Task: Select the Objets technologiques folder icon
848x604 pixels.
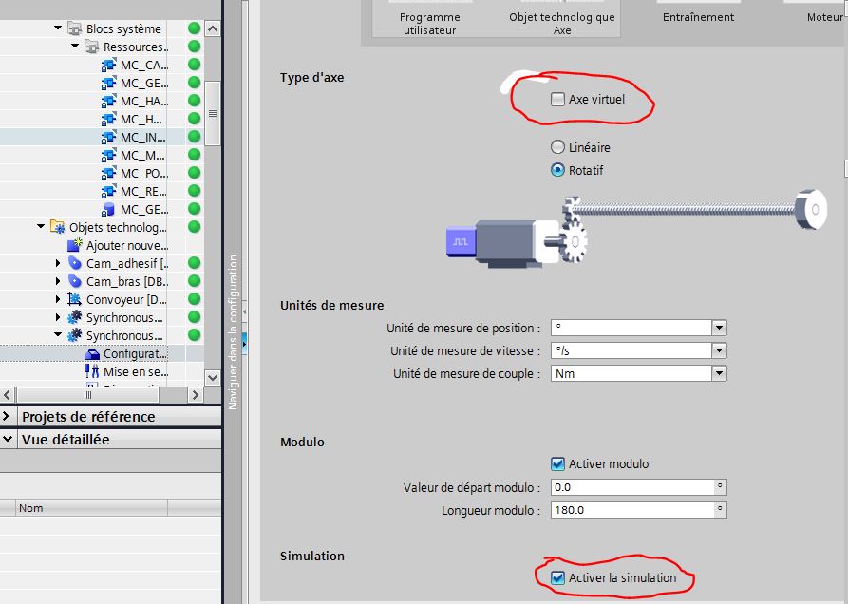Action: click(58, 227)
